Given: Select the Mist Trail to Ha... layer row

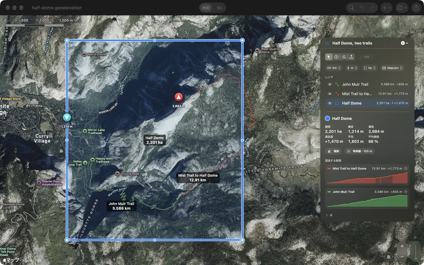Looking at the screenshot, I should [x=367, y=94].
